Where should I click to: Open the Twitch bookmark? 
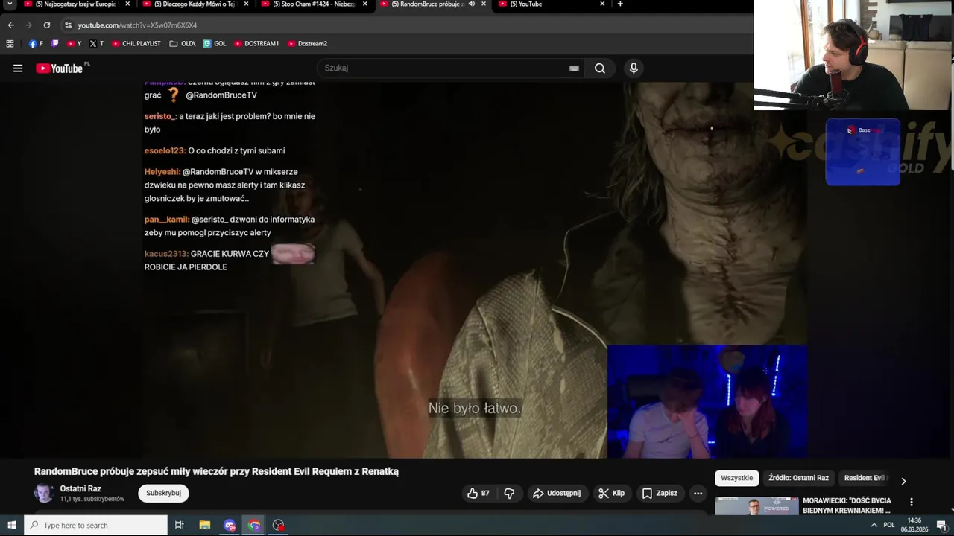click(55, 44)
